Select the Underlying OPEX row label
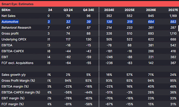The width and height of the screenshot is (179, 107). click(14, 39)
